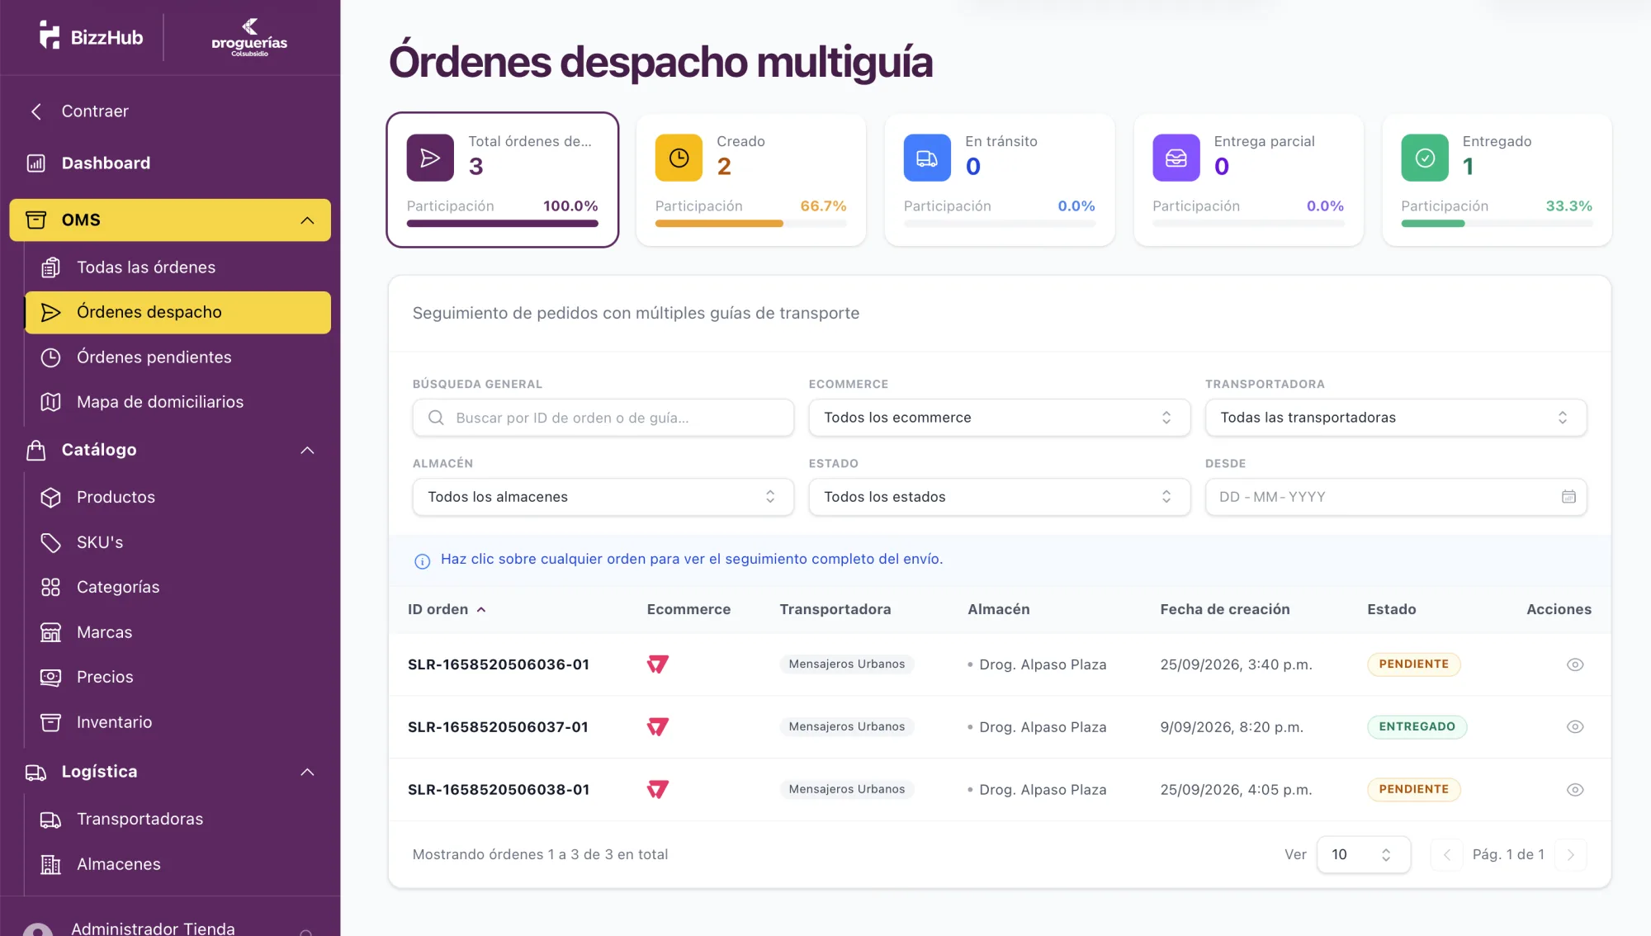Click the Creado orange progress bar

click(719, 223)
